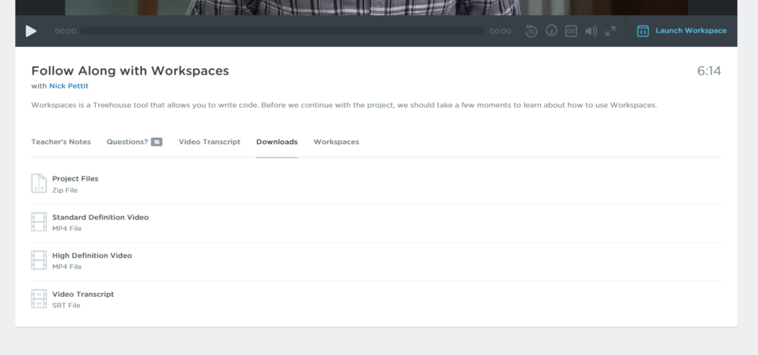Select the Downloads tab
758x355 pixels.
[277, 142]
